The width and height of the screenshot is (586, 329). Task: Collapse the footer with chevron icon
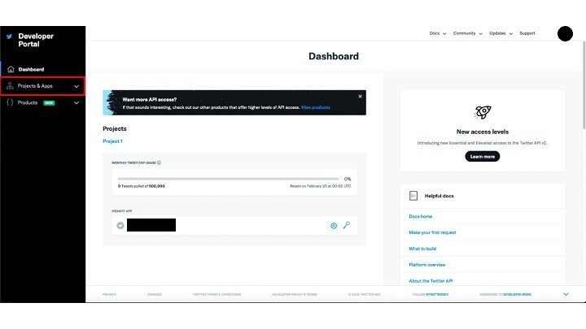pos(566,294)
